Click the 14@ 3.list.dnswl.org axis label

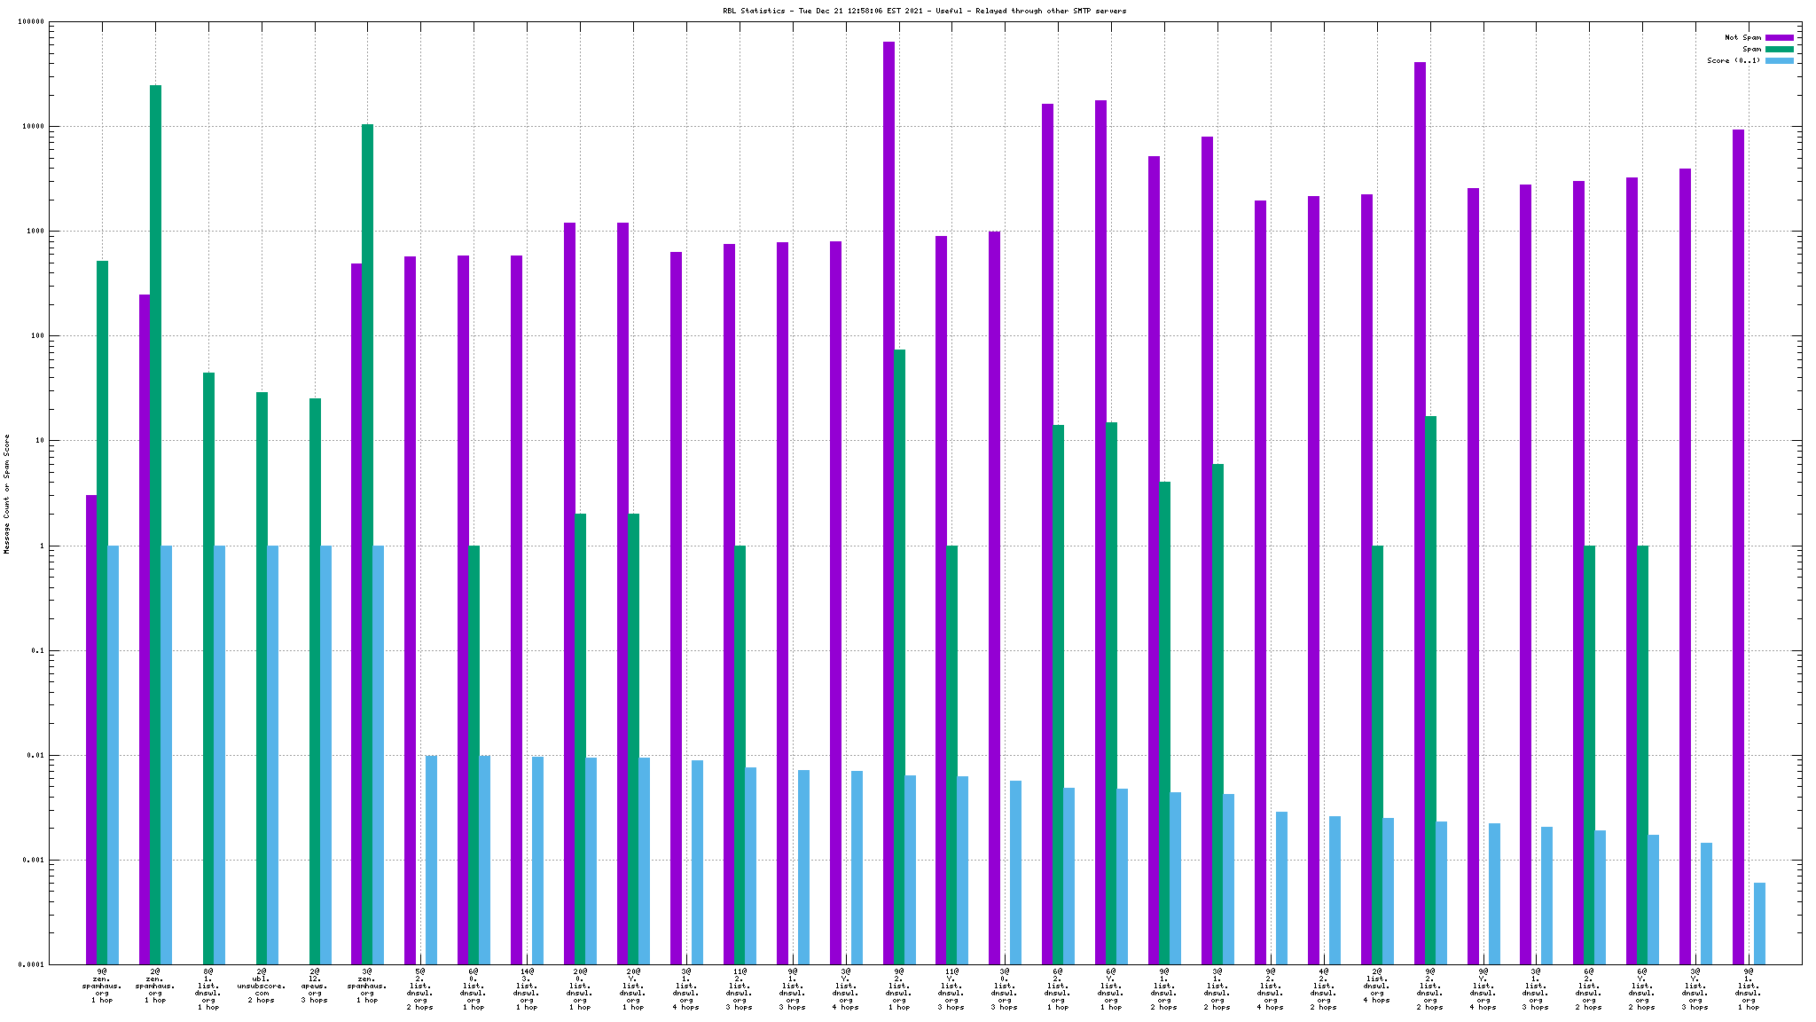pyautogui.click(x=527, y=989)
